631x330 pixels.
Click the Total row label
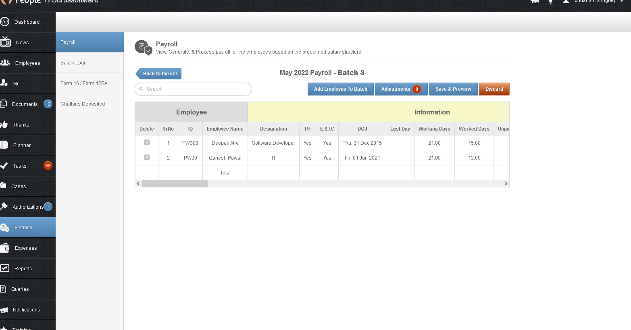pos(225,173)
